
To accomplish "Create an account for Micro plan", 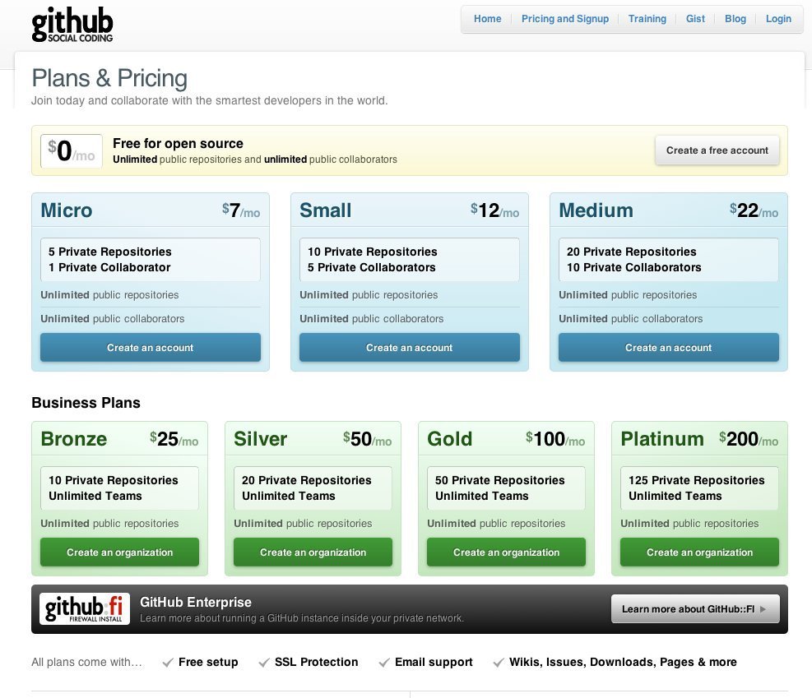I will (151, 348).
